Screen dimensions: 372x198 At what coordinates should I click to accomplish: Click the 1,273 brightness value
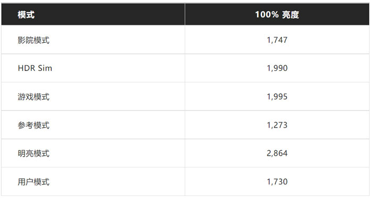coord(277,125)
